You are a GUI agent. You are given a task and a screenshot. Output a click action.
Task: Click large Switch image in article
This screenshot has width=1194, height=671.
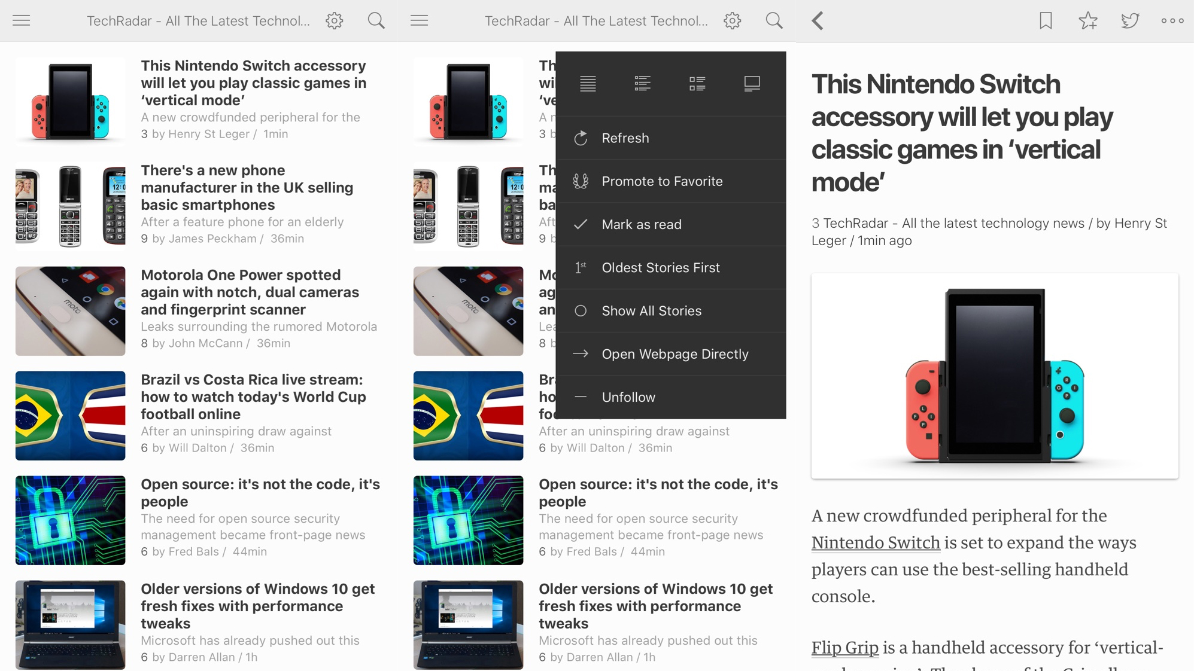995,376
